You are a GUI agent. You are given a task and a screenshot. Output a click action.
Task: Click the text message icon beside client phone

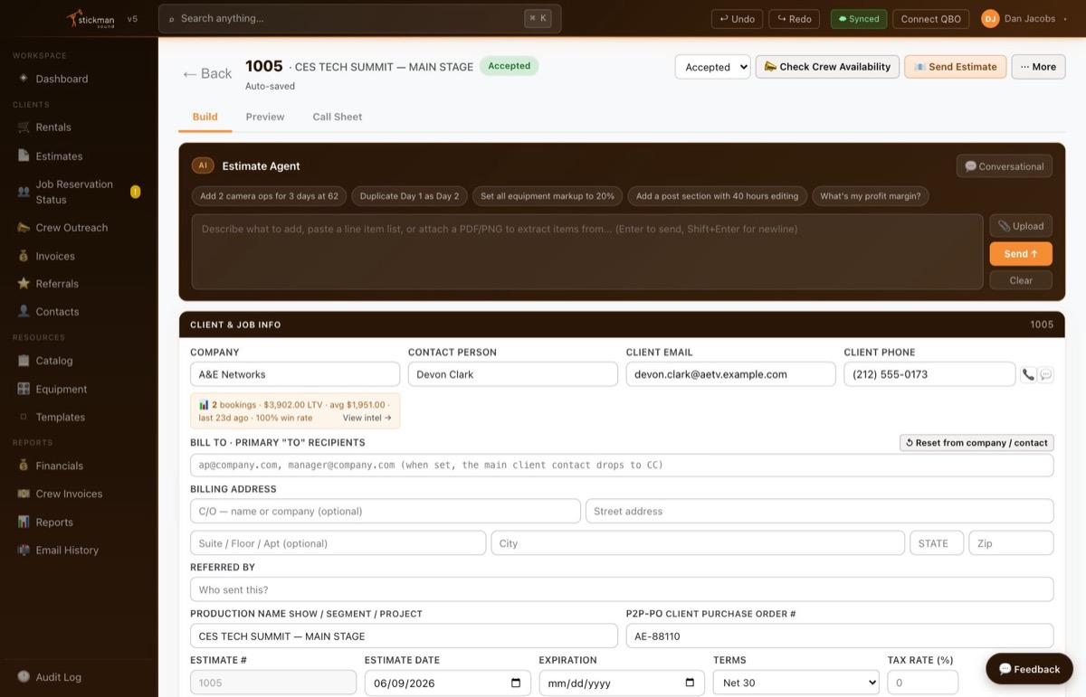[1045, 374]
